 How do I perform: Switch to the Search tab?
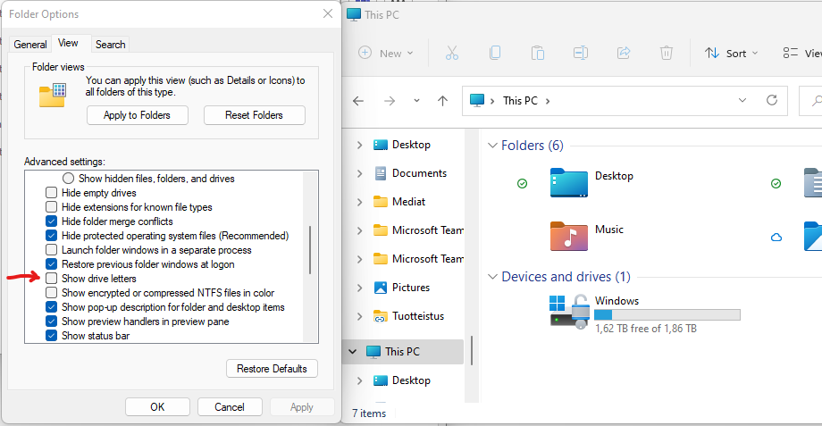[110, 45]
